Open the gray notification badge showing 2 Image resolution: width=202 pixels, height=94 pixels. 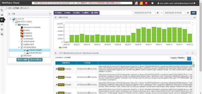point(136,3)
